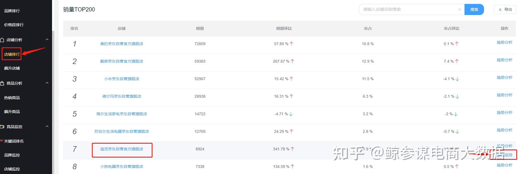Click 341.78 % growth cell
Image resolution: width=518 pixels, height=174 pixels.
pyautogui.click(x=284, y=149)
